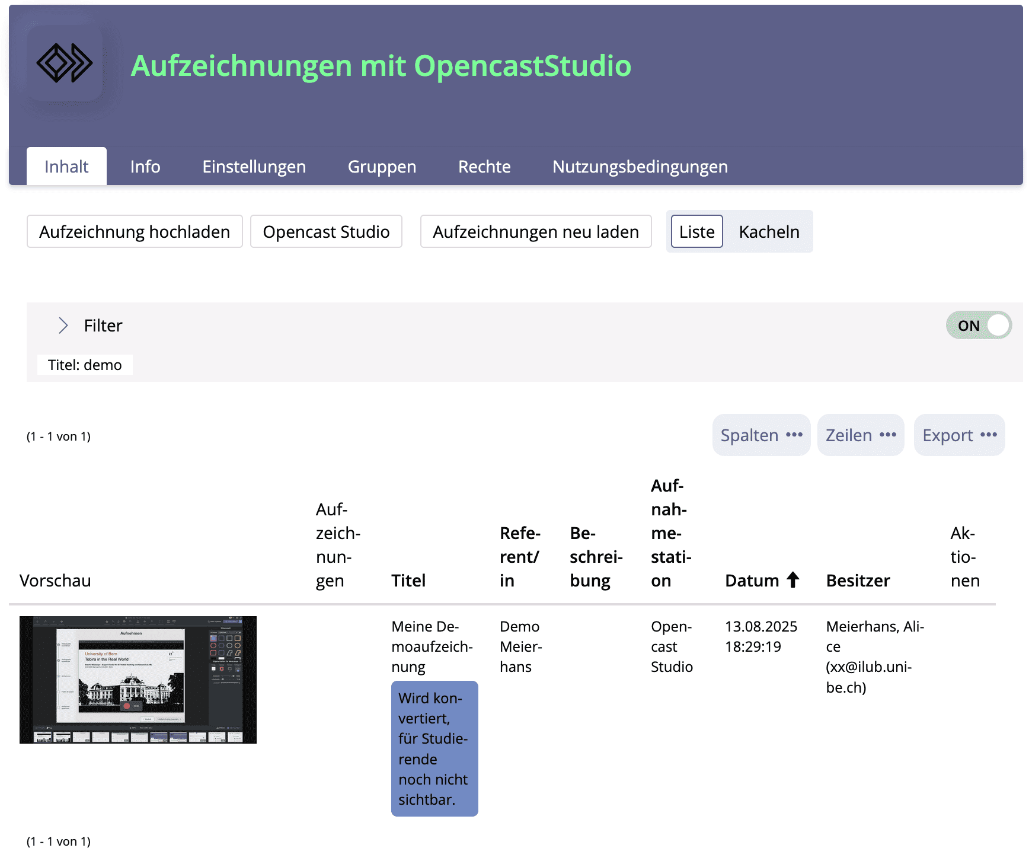Open the Zeilen dropdown menu
The width and height of the screenshot is (1029, 867).
860,435
